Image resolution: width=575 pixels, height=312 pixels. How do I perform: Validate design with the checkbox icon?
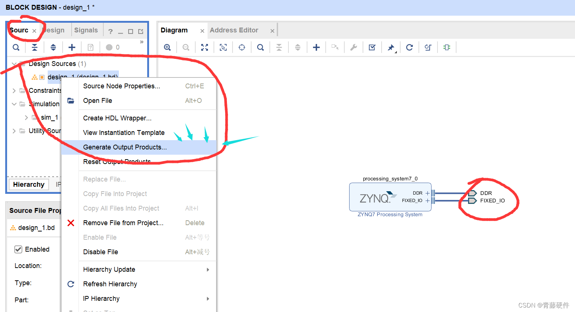pos(372,47)
